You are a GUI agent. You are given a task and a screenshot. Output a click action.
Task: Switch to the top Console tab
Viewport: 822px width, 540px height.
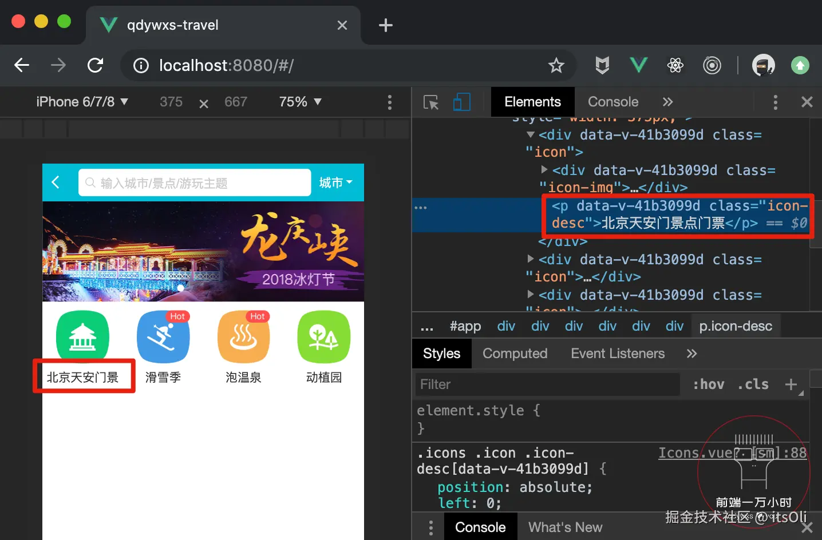tap(613, 102)
